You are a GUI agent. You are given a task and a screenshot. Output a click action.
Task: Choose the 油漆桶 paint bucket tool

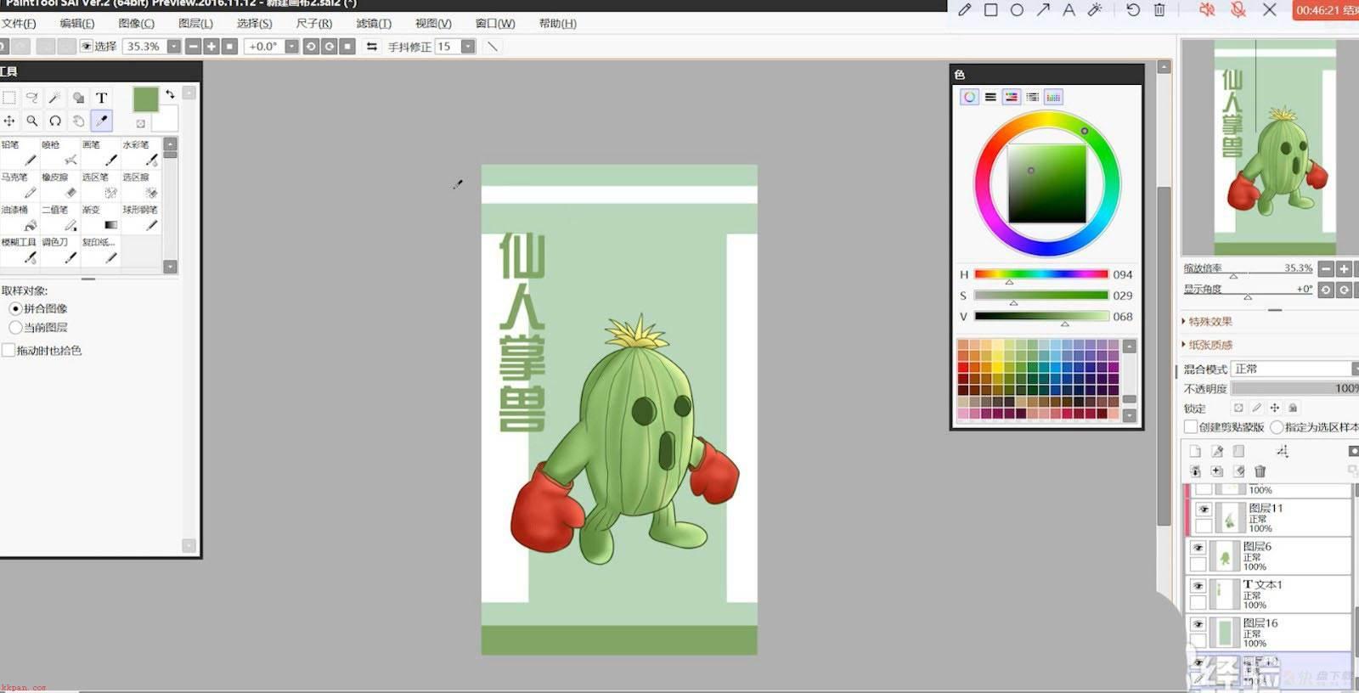pos(20,217)
